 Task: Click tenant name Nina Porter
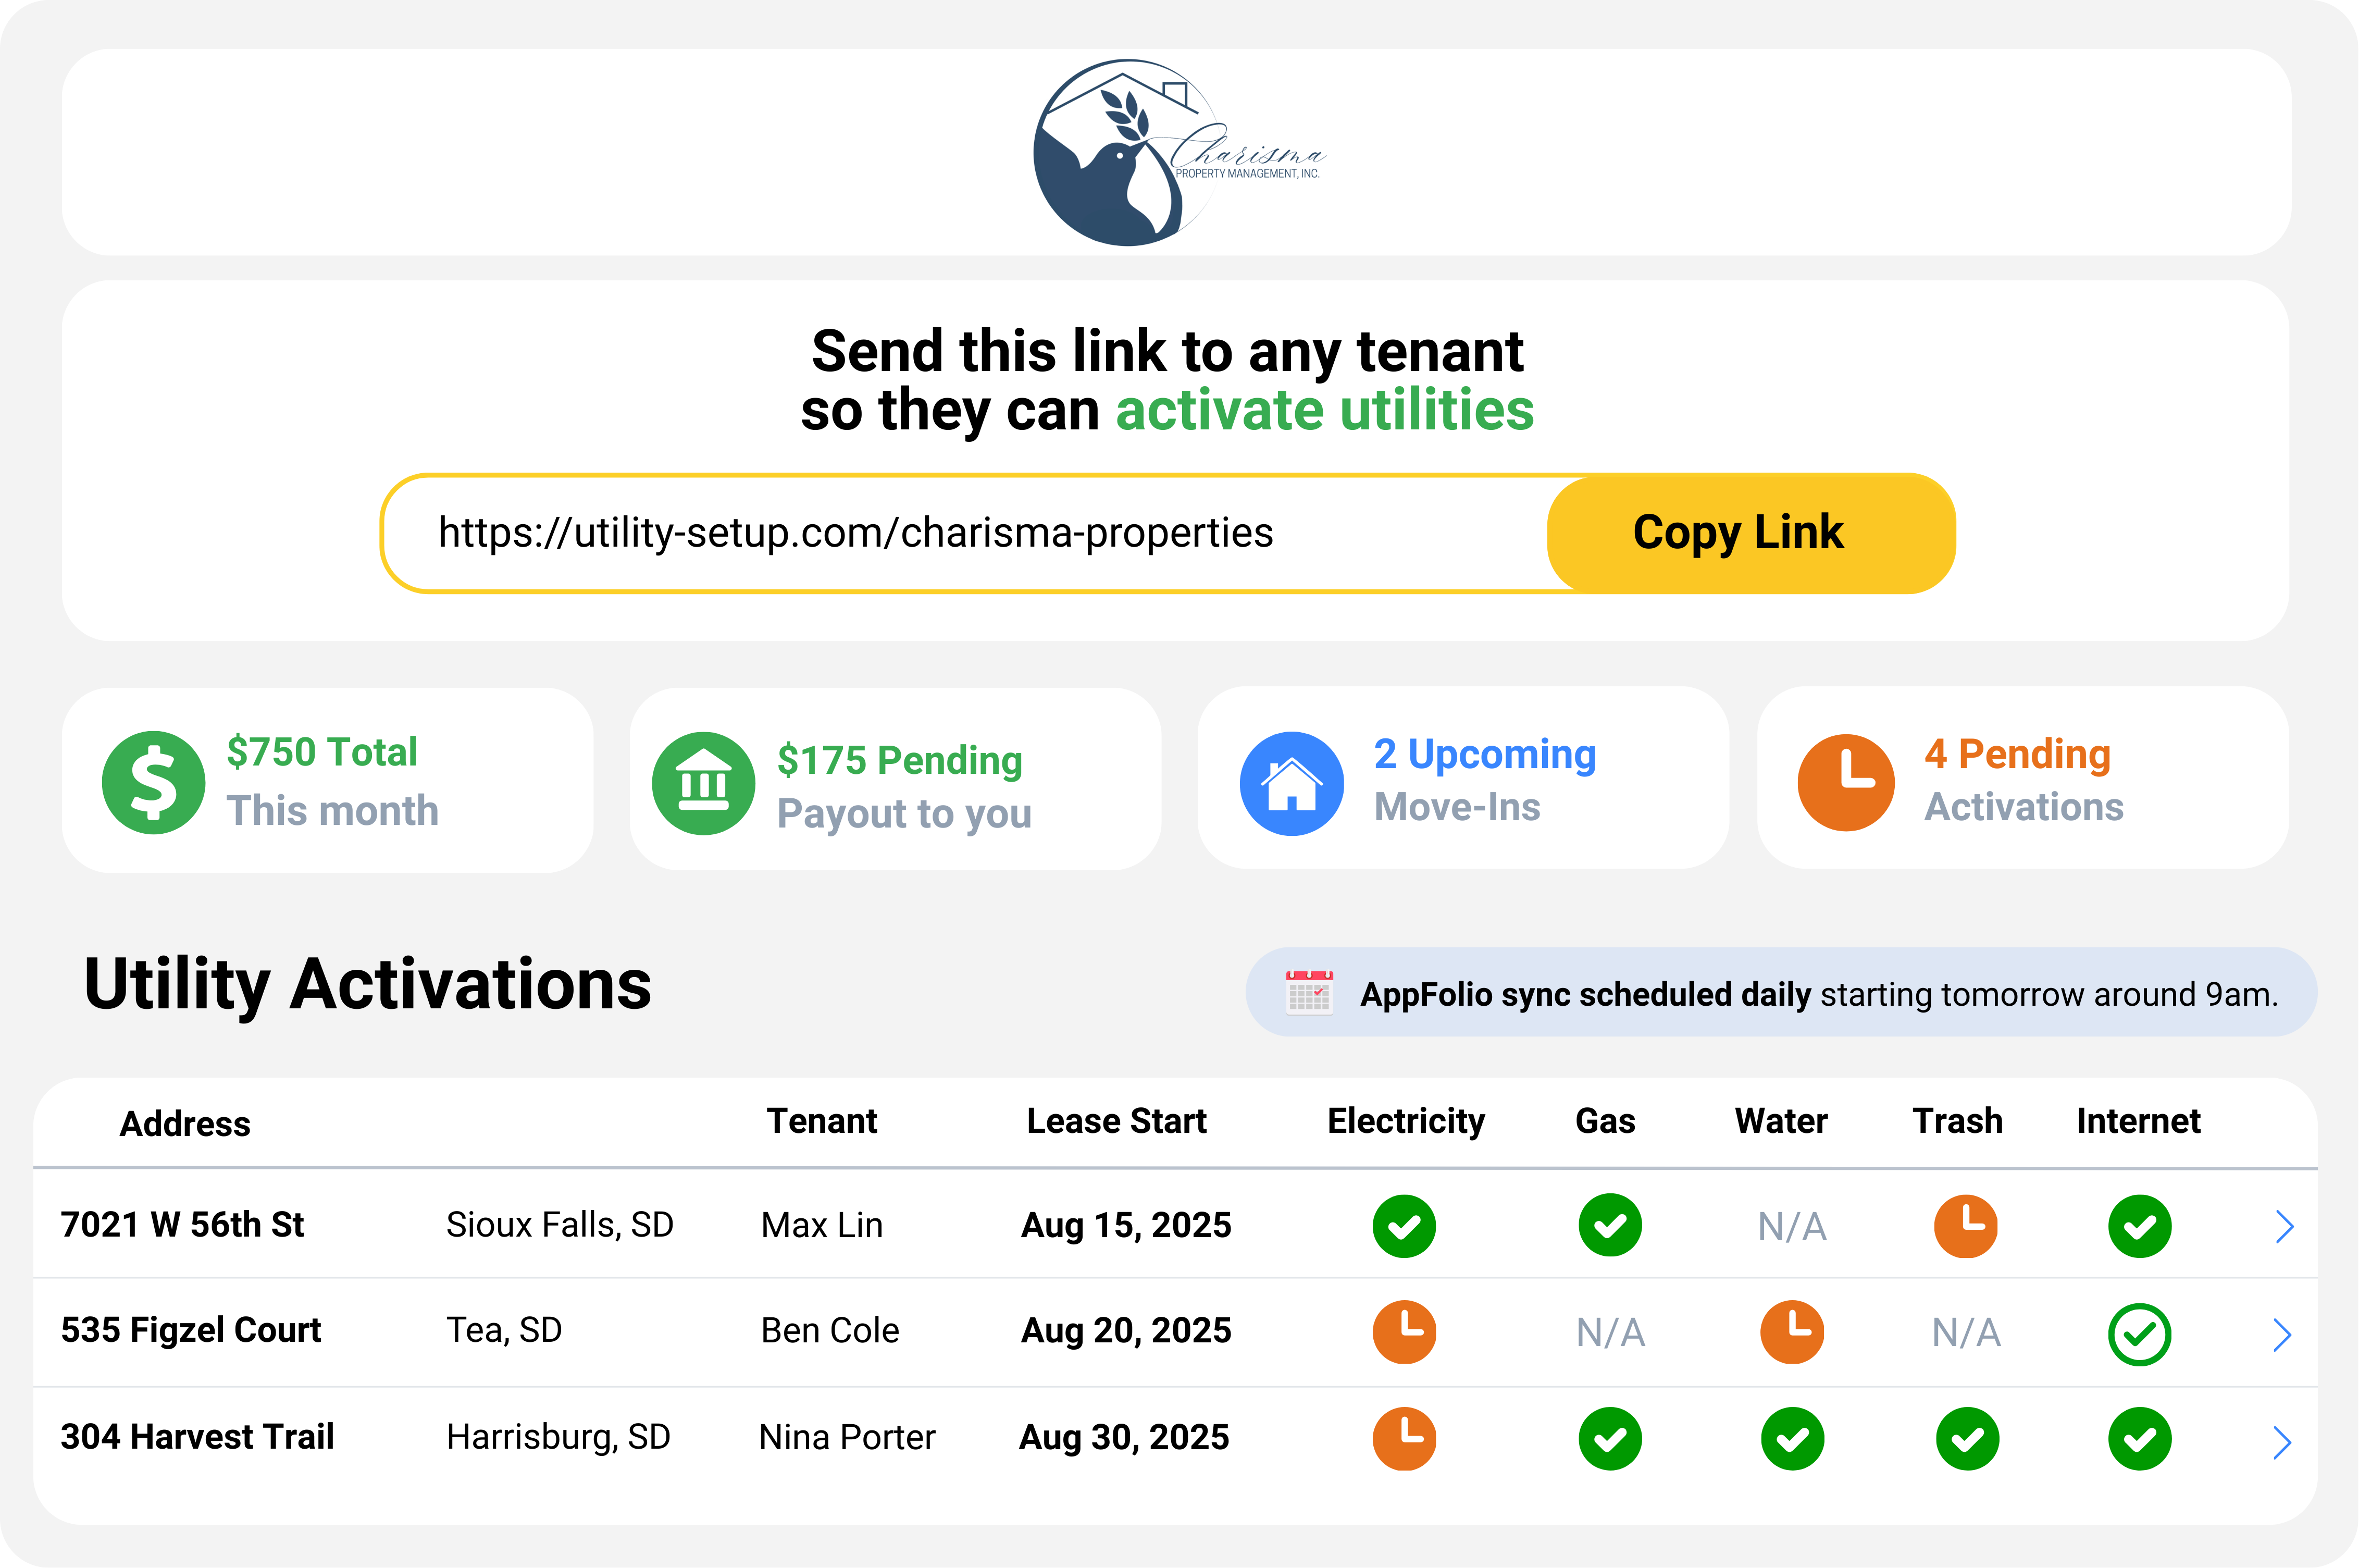click(x=847, y=1437)
